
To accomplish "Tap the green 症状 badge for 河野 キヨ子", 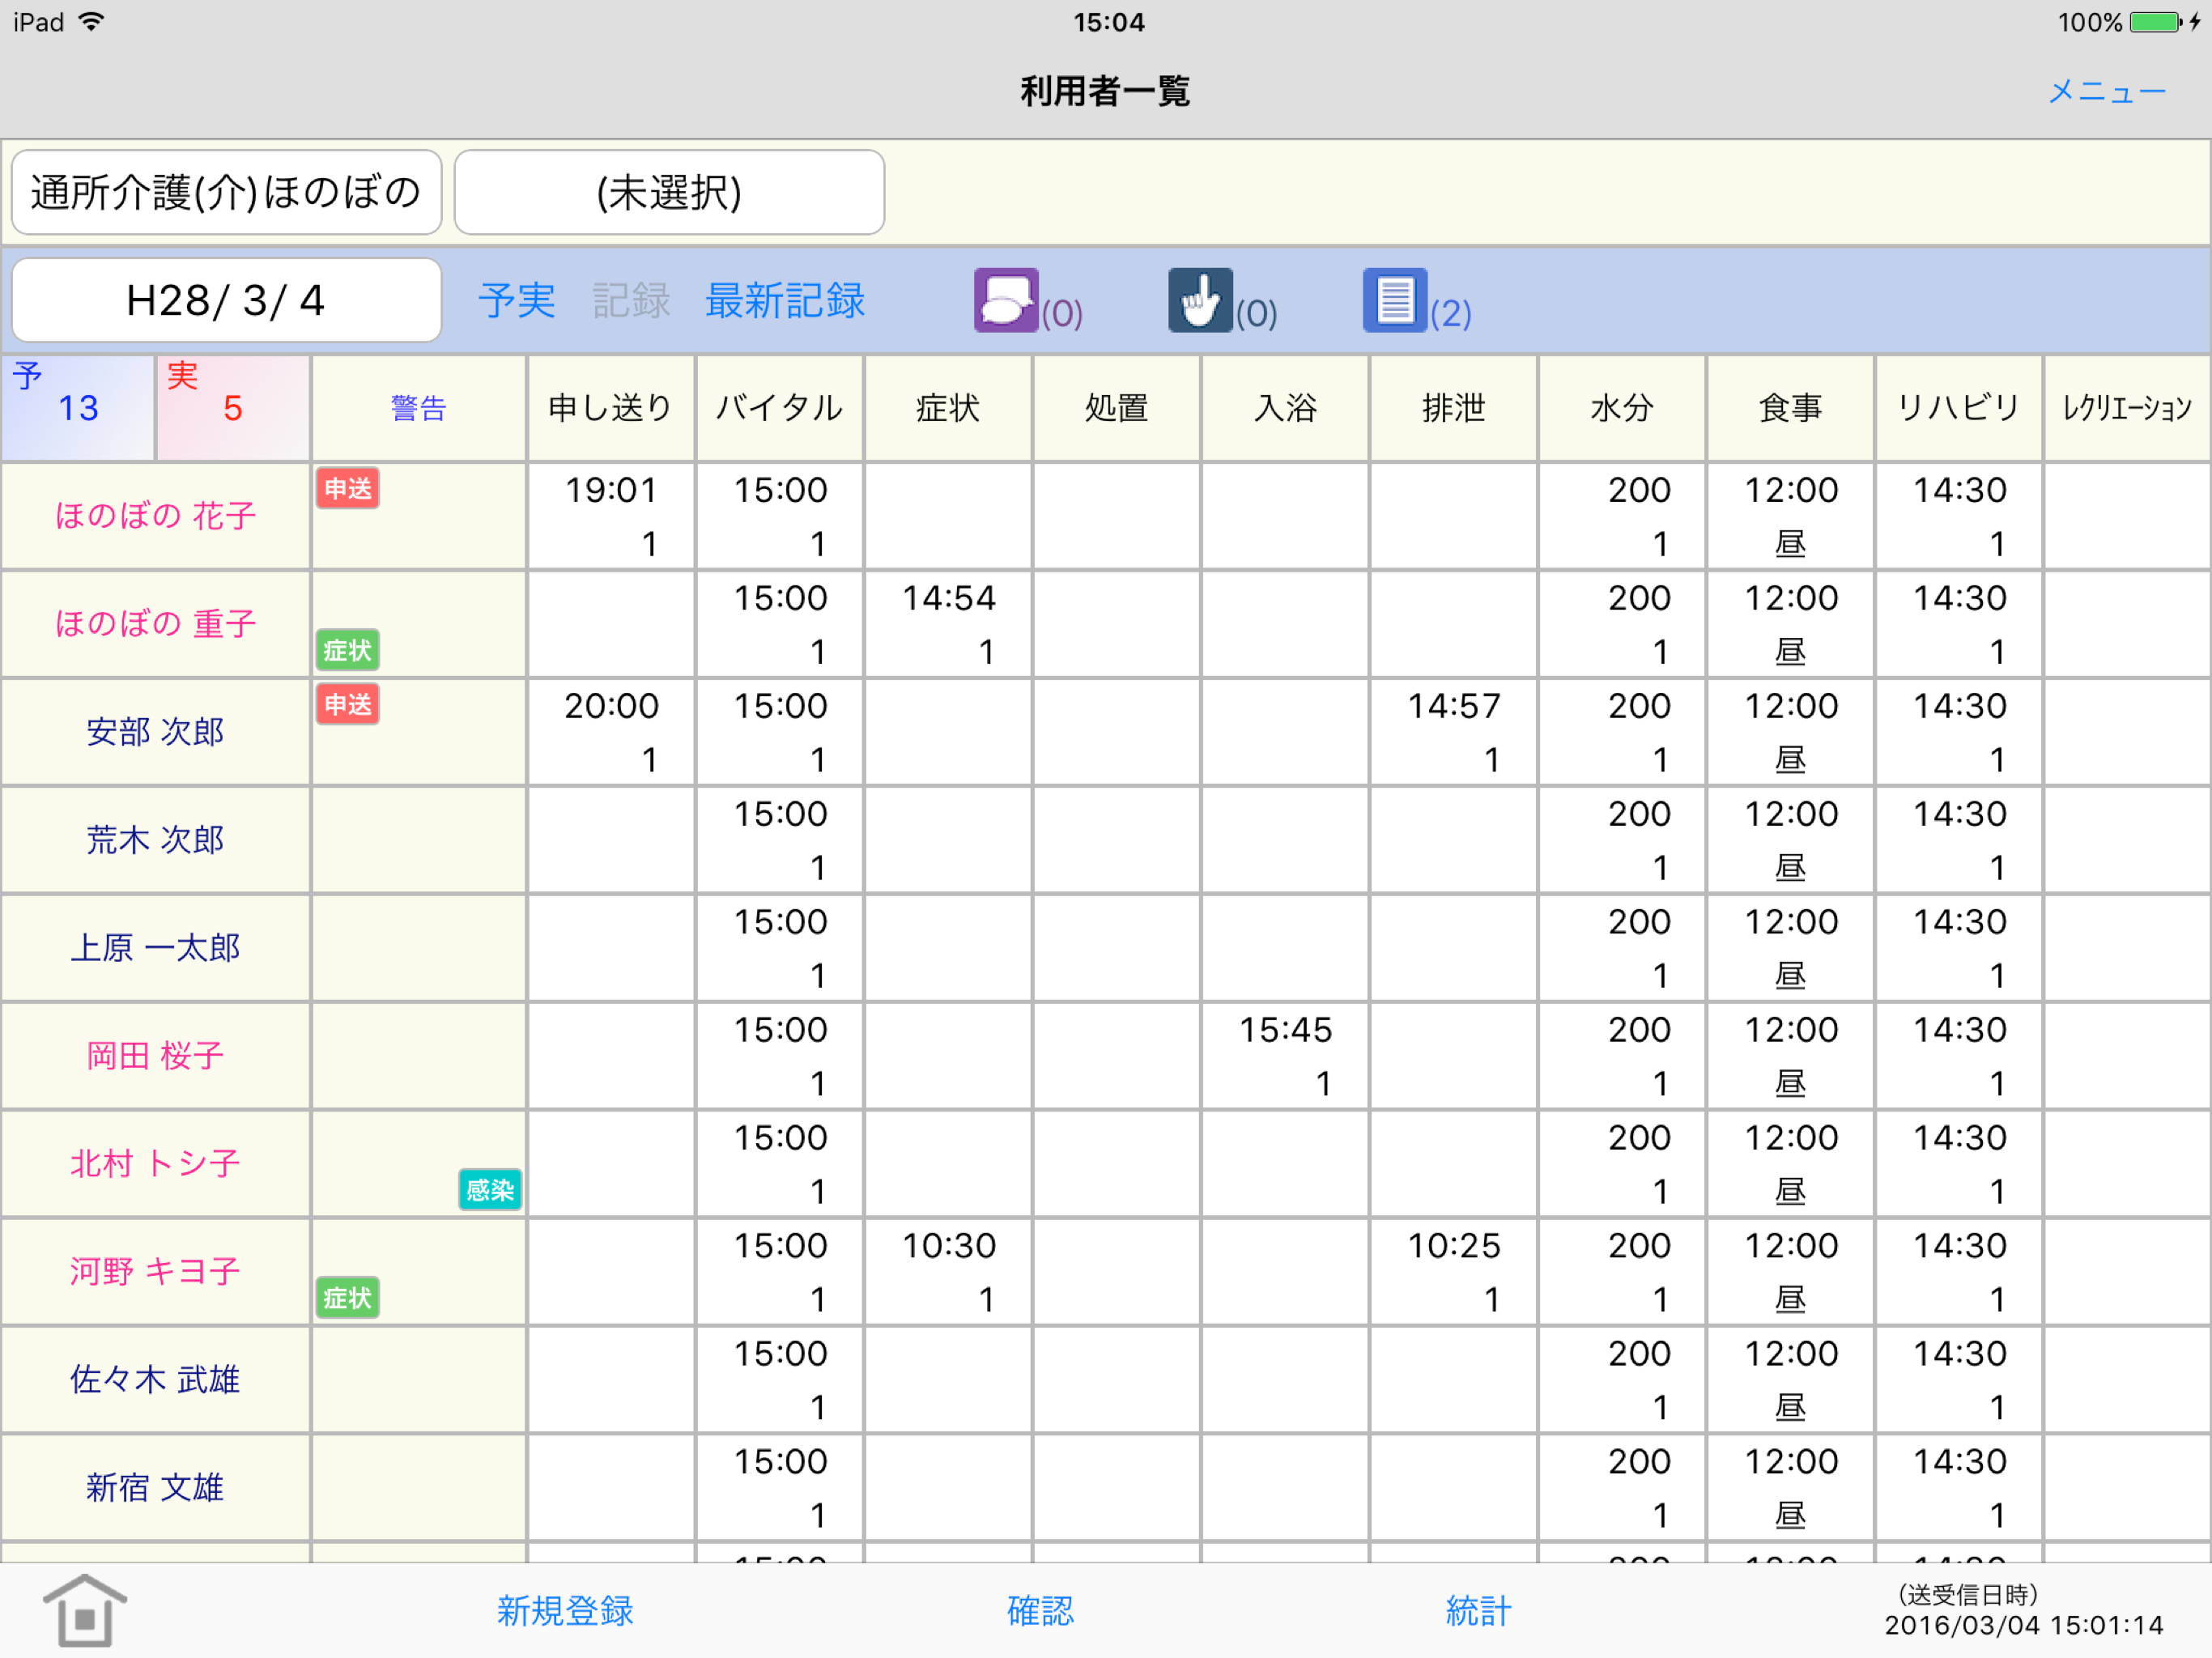I will 348,1298.
